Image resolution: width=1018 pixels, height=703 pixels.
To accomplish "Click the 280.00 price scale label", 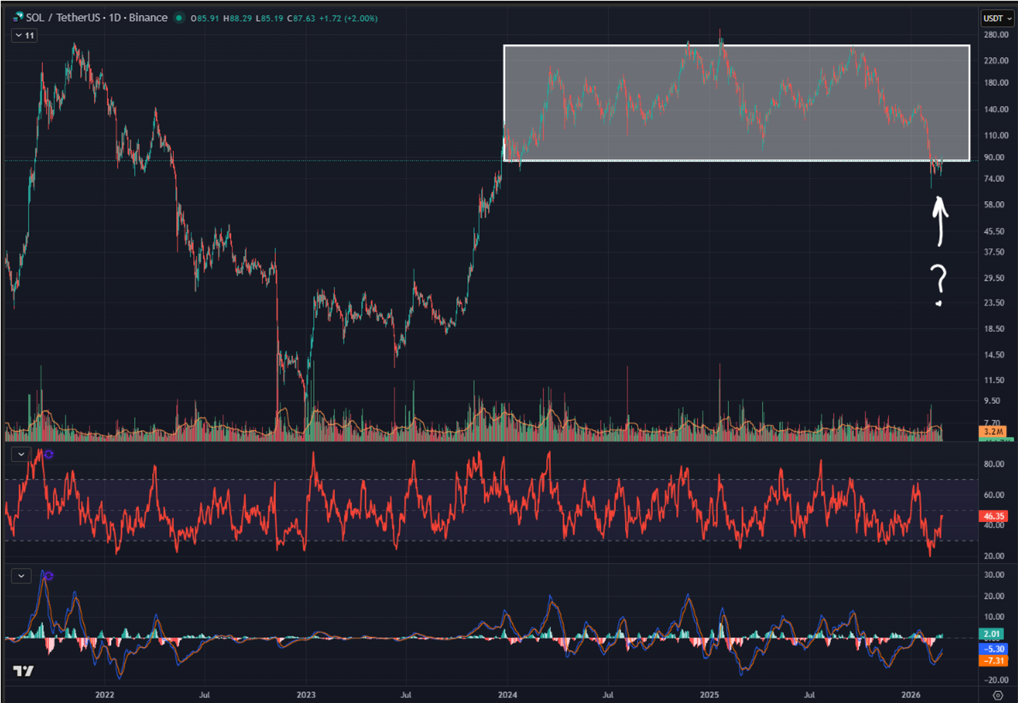I will click(x=996, y=35).
